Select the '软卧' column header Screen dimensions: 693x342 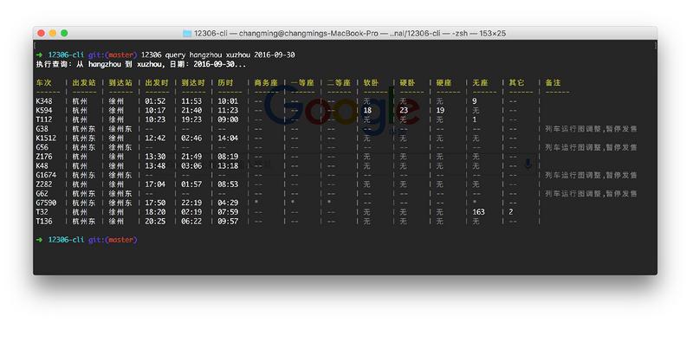tap(371, 82)
